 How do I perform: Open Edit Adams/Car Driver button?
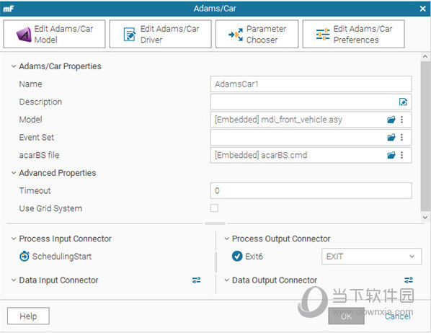coord(160,34)
